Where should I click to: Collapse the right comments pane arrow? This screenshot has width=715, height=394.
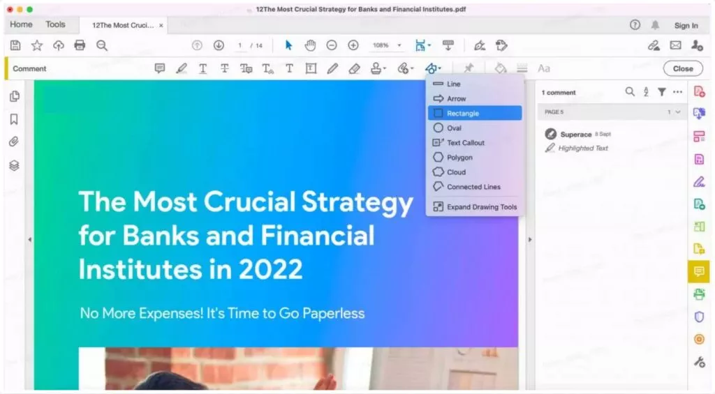[x=530, y=239]
